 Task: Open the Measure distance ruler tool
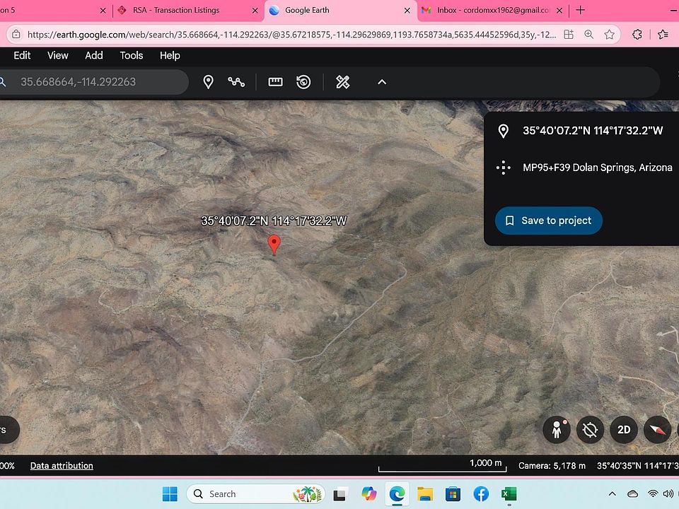275,82
